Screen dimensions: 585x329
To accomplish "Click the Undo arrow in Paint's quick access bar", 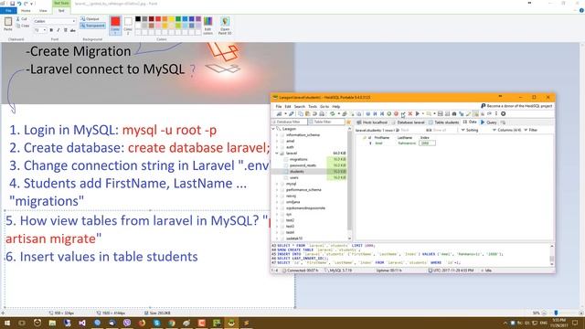I will tap(19, 4).
